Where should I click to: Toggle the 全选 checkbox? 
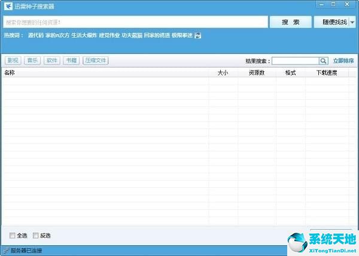coord(13,236)
